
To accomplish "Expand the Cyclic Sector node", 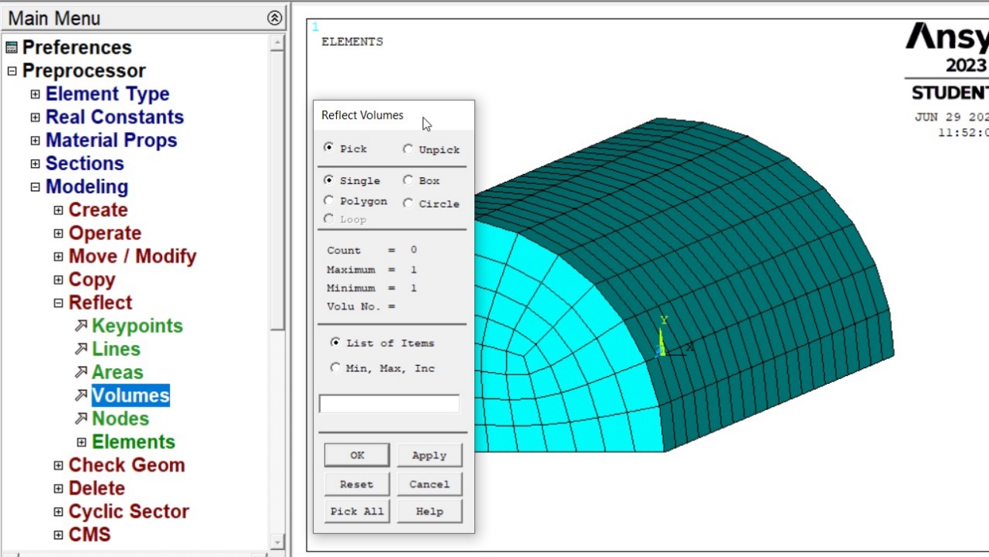I will [x=58, y=512].
